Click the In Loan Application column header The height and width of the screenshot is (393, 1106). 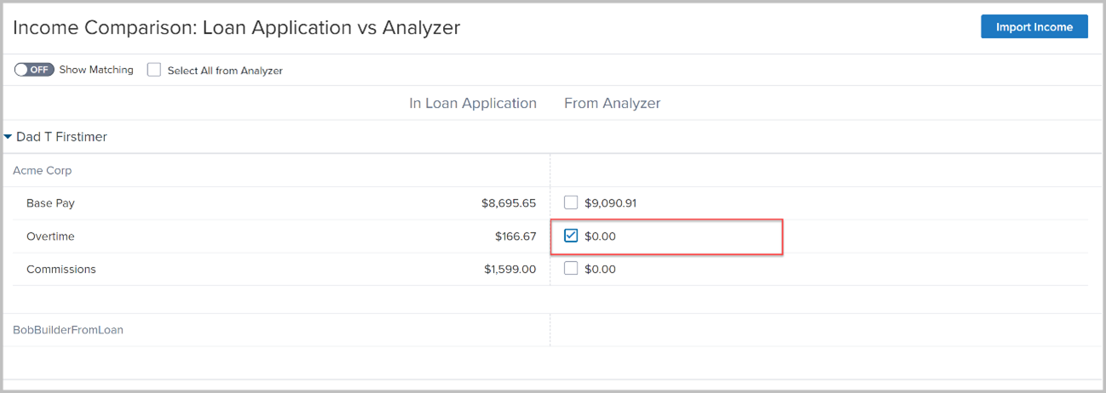[473, 103]
